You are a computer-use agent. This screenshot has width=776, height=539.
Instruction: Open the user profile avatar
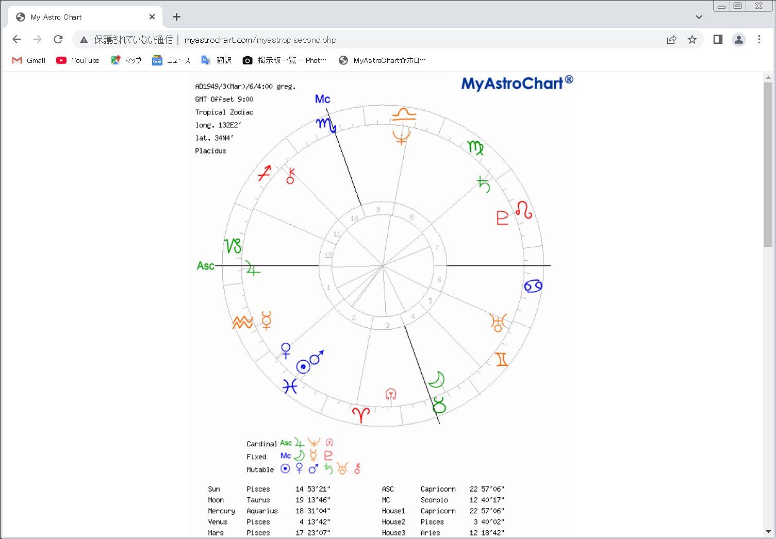coord(739,40)
